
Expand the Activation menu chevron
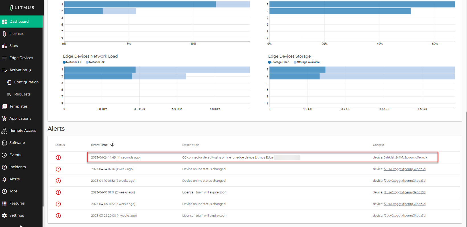30,70
